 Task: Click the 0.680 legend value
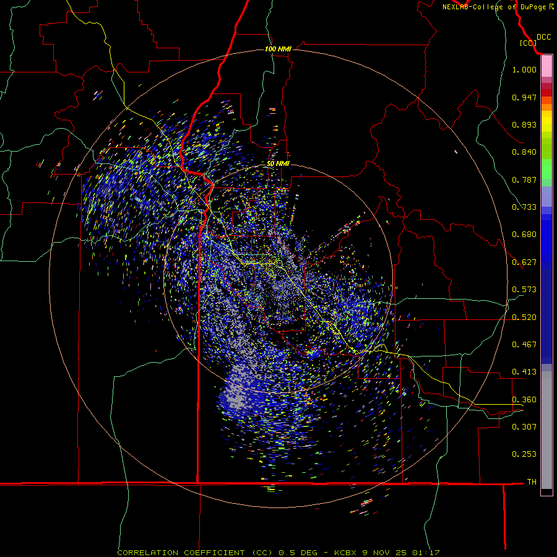click(x=524, y=235)
